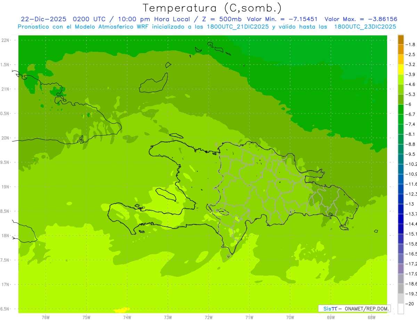This screenshot has width=417, height=322.
Task: Click the "-9.5" colorbar value
Action: tap(411, 154)
